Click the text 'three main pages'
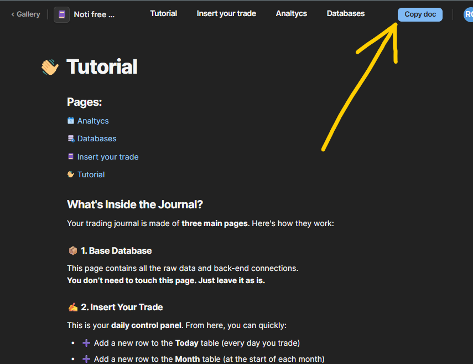Viewport: 473px width, 364px height. (215, 223)
